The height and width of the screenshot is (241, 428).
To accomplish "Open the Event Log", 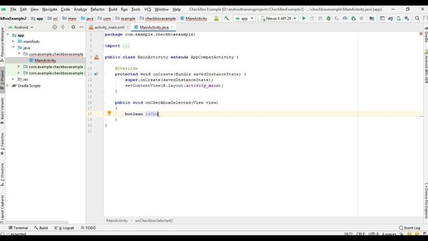I will [x=409, y=228].
